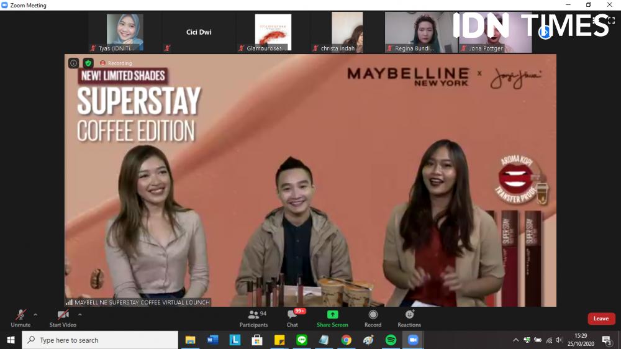Open audio options arrow beside Unmute
Viewport: 621px width, 349px height.
[35, 315]
